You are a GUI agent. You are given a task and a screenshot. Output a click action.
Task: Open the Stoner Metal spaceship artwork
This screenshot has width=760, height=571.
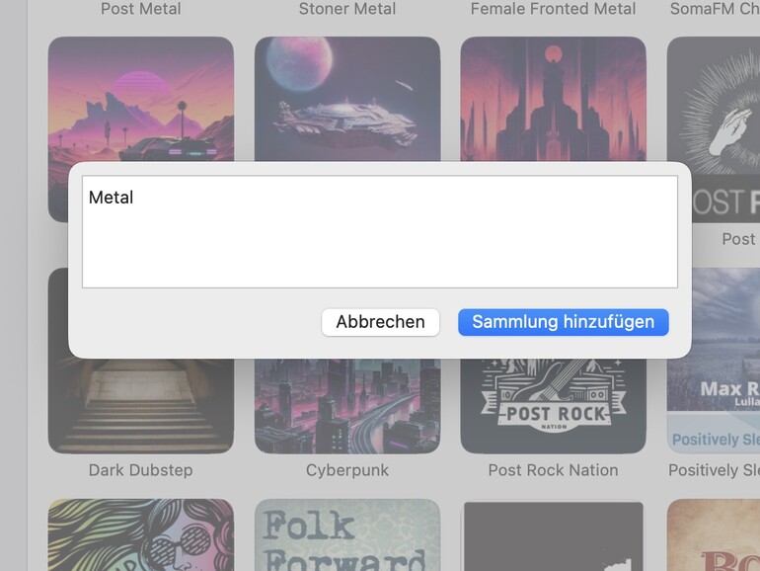point(347,99)
